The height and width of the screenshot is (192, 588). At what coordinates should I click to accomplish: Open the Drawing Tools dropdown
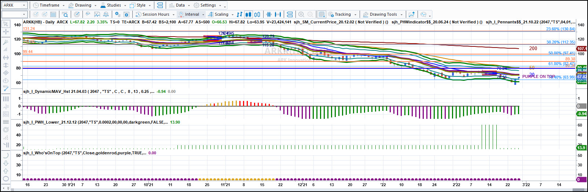tap(383, 14)
